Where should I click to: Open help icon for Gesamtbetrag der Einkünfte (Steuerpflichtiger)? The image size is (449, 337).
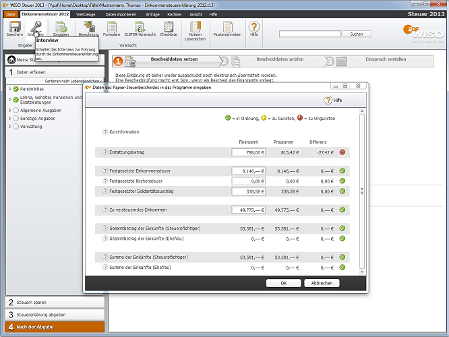pyautogui.click(x=105, y=228)
